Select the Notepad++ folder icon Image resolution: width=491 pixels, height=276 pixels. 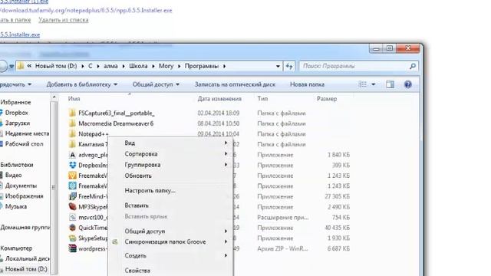coord(72,134)
